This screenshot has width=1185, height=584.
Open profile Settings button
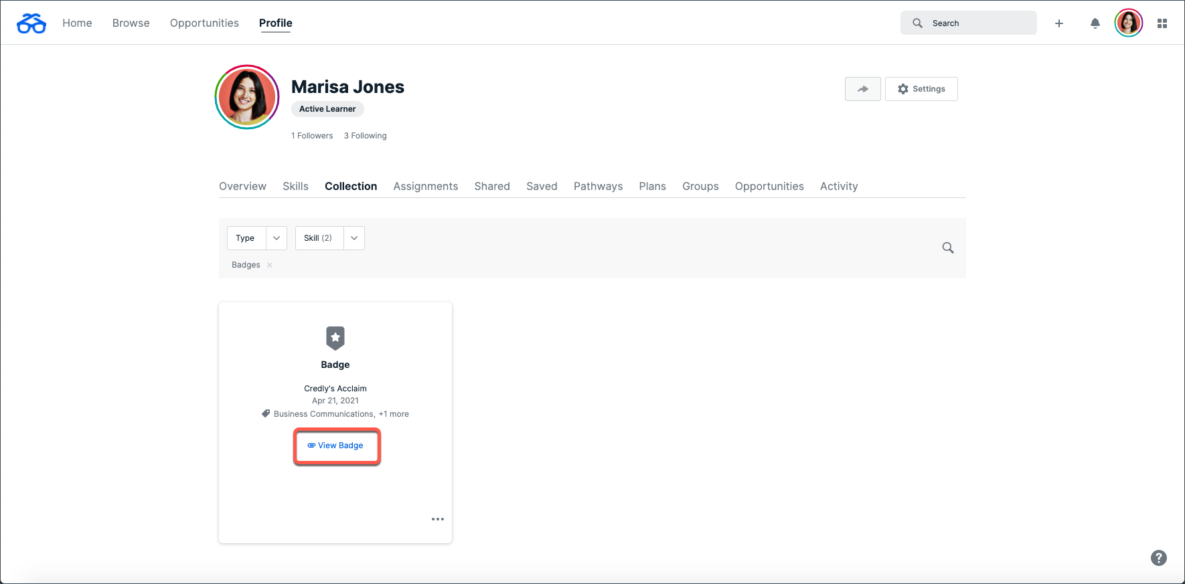click(921, 89)
